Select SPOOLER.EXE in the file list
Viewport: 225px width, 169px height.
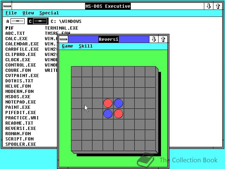pos(21,144)
